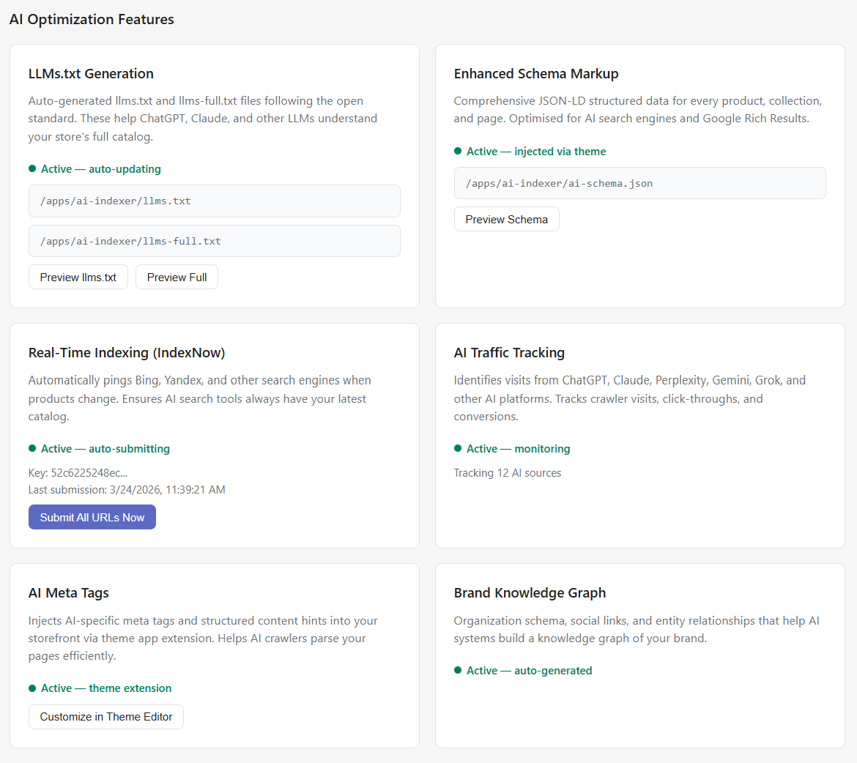Click the green status dot on LLMs.txt Generation

[31, 168]
